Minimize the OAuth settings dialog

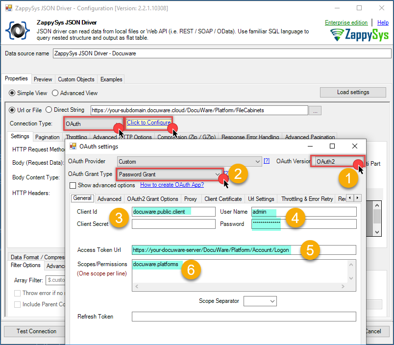[x=310, y=146]
